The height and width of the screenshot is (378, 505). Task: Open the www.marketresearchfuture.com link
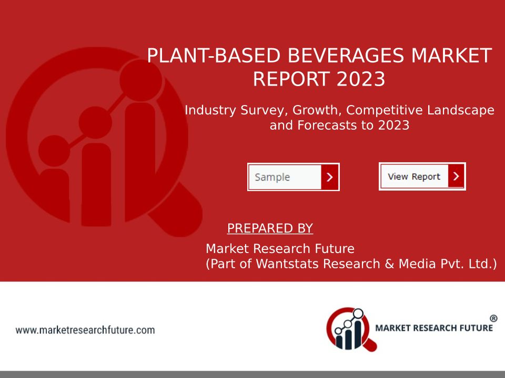(x=85, y=330)
